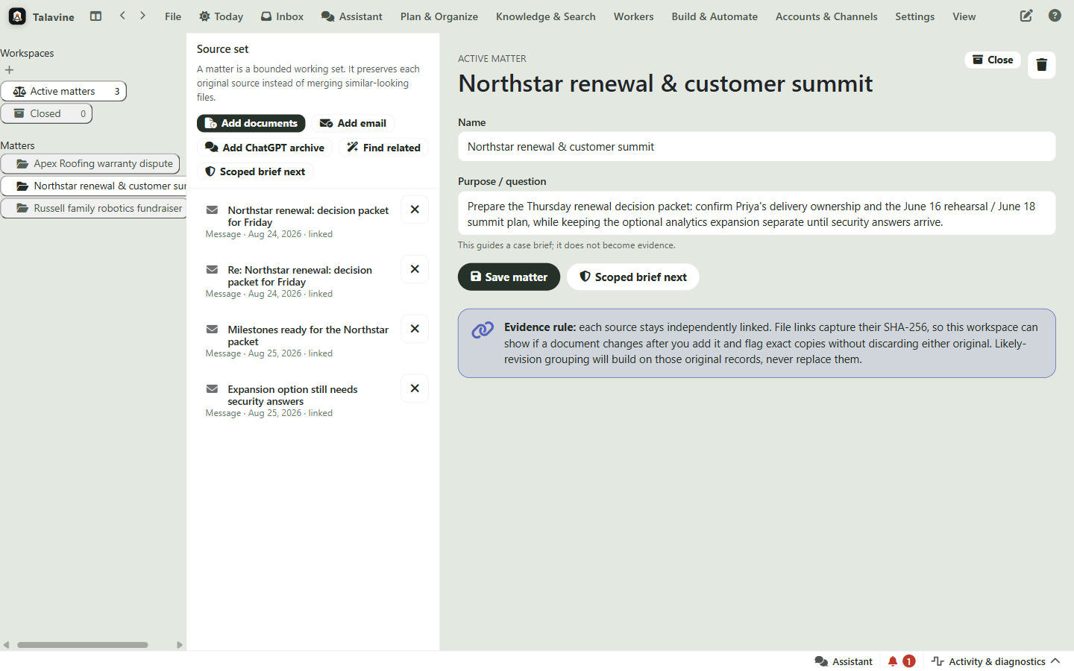This screenshot has width=1074, height=671.
Task: Open the Build & Automate menu
Action: tap(715, 16)
